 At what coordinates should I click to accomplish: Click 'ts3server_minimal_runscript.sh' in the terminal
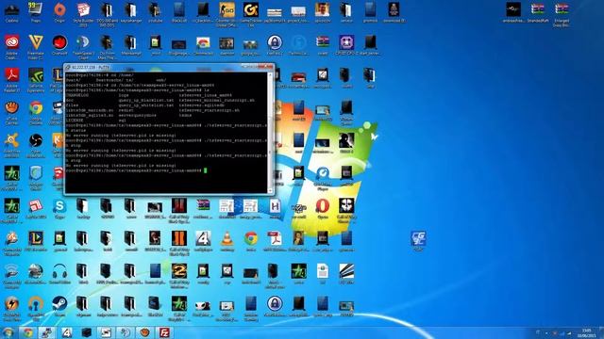[x=217, y=101]
